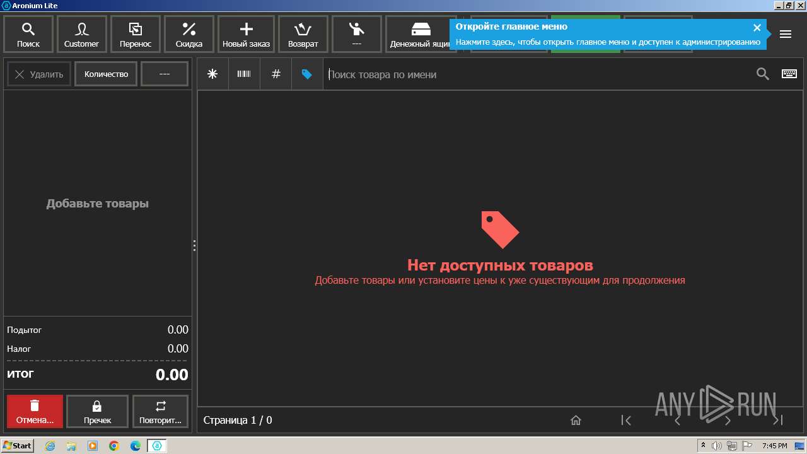Image resolution: width=807 pixels, height=454 pixels.
Task: Click the volume icon in system tray
Action: (x=717, y=446)
